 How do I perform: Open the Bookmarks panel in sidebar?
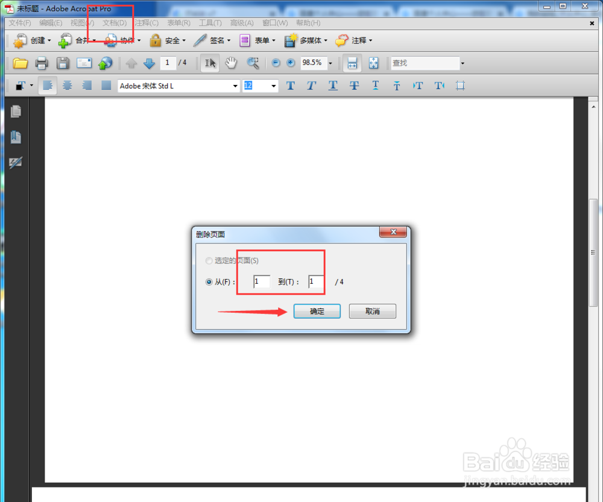coord(16,137)
